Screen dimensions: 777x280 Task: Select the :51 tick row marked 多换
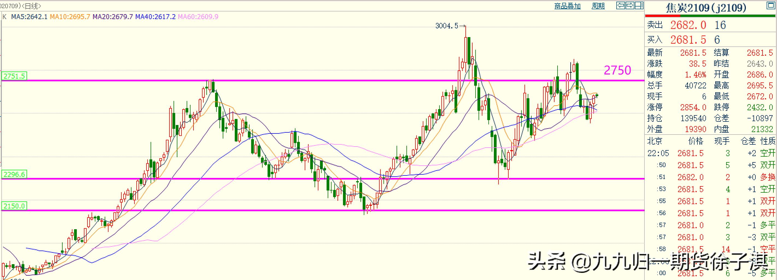tap(711, 177)
